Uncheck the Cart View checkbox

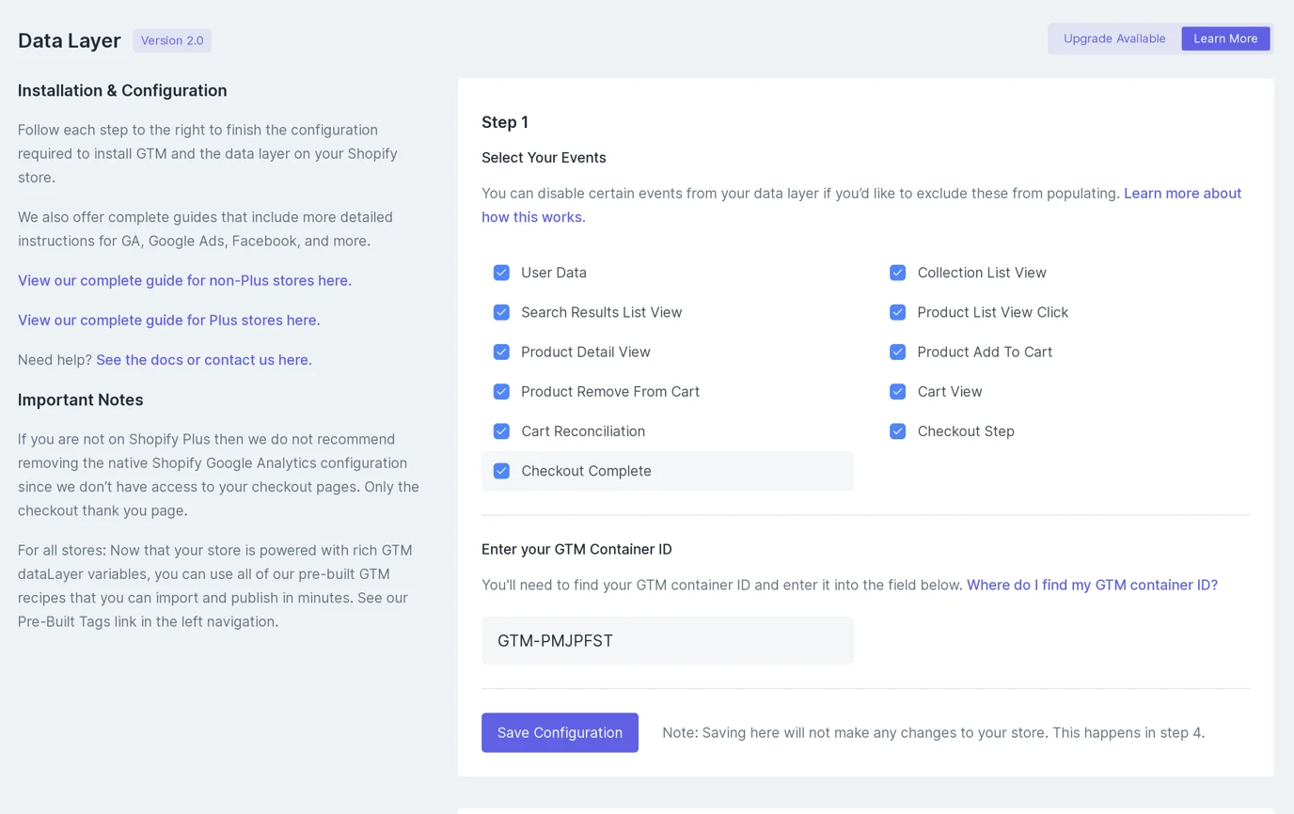tap(897, 391)
